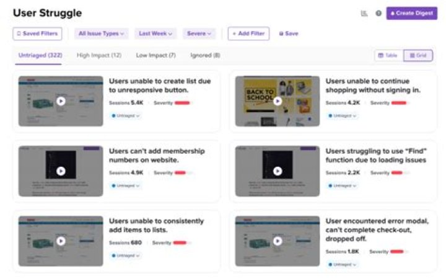The width and height of the screenshot is (446, 279).
Task: Select the High Impact (12) tab
Action: [x=99, y=55]
